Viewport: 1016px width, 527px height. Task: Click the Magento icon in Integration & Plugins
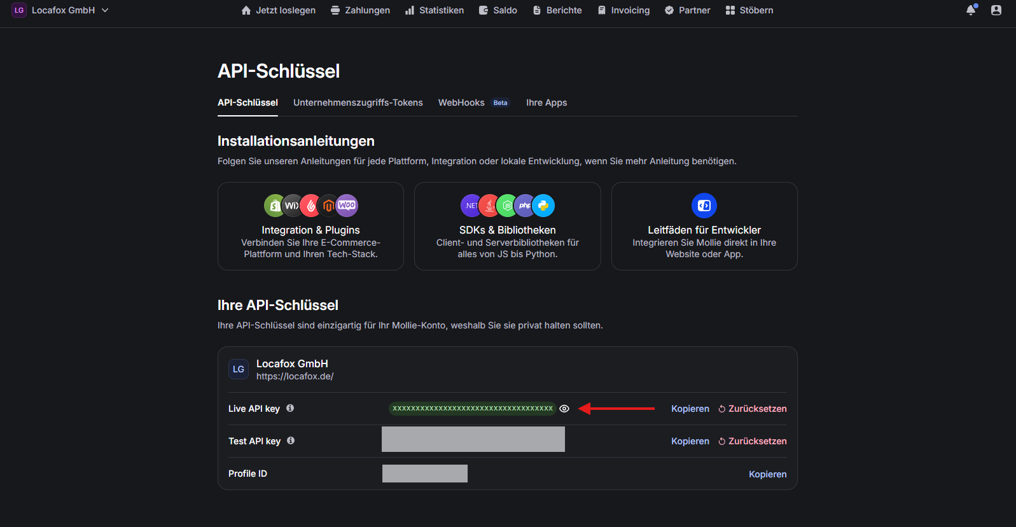[328, 206]
